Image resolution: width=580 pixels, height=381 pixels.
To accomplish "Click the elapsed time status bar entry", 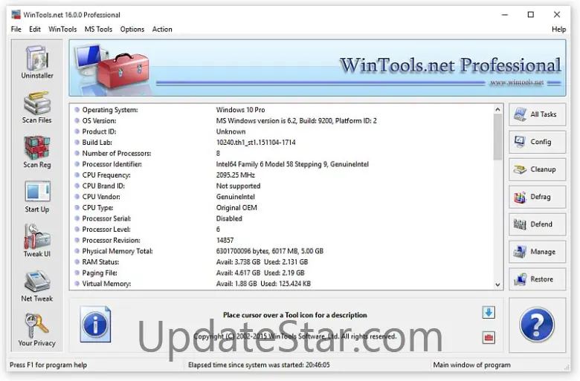I will pyautogui.click(x=259, y=365).
